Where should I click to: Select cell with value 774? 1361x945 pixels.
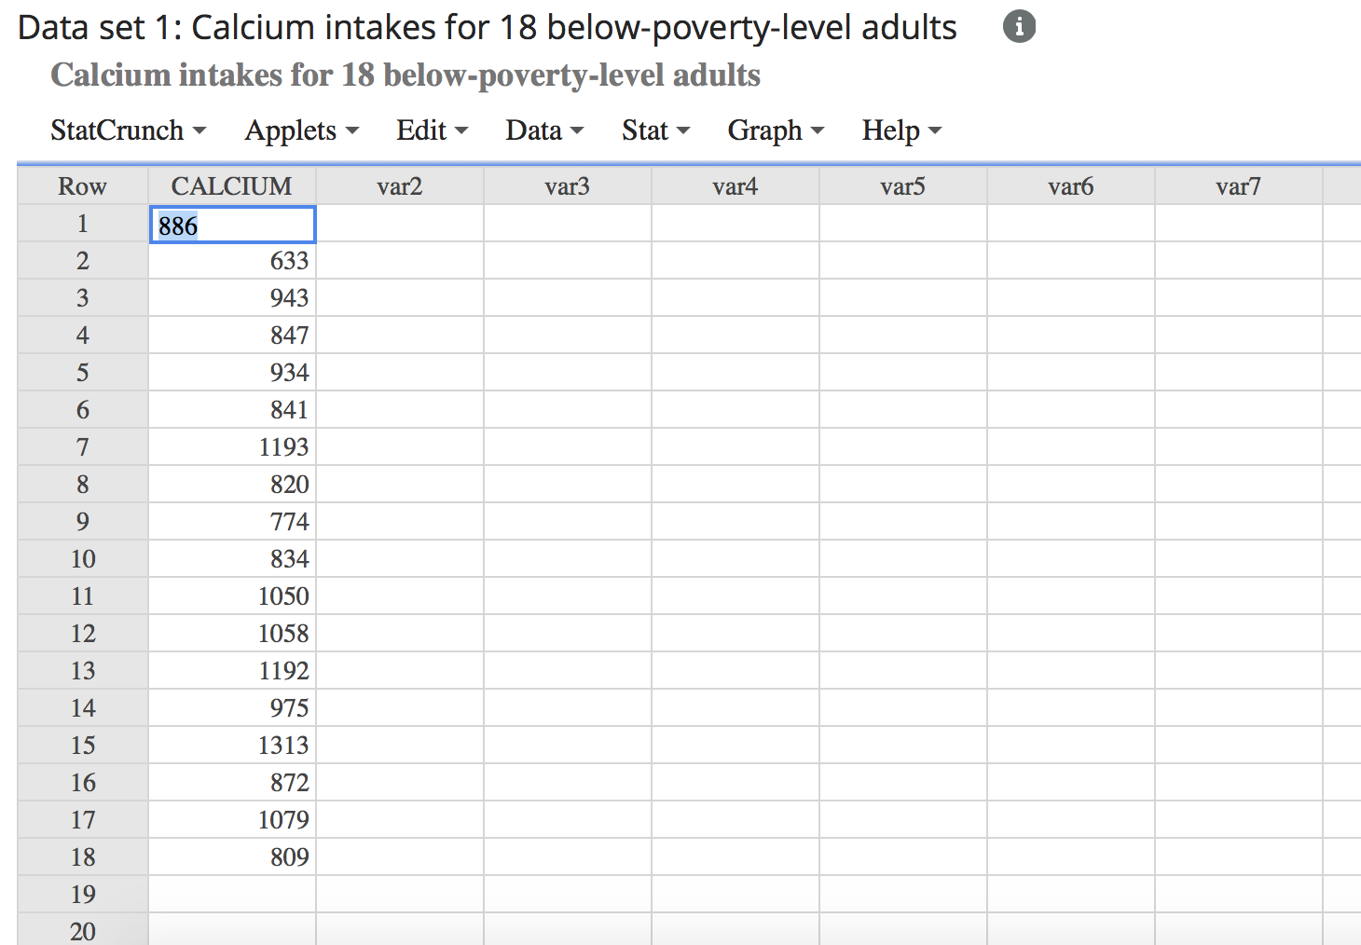tap(232, 522)
